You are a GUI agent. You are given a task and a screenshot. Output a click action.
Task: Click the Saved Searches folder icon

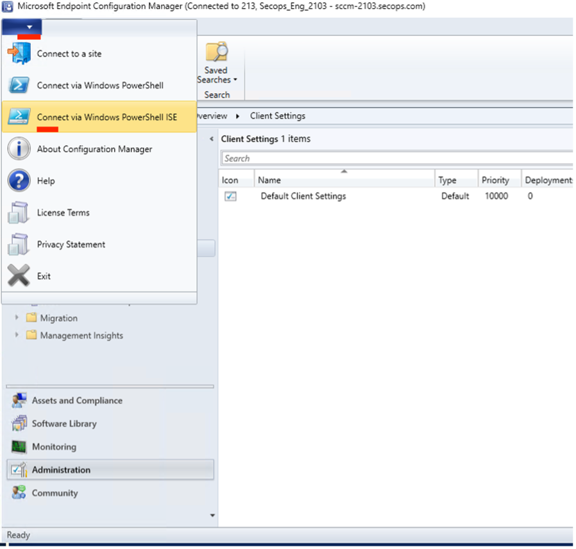coord(217,52)
